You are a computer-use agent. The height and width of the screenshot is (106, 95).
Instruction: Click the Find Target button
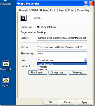(x=38, y=72)
